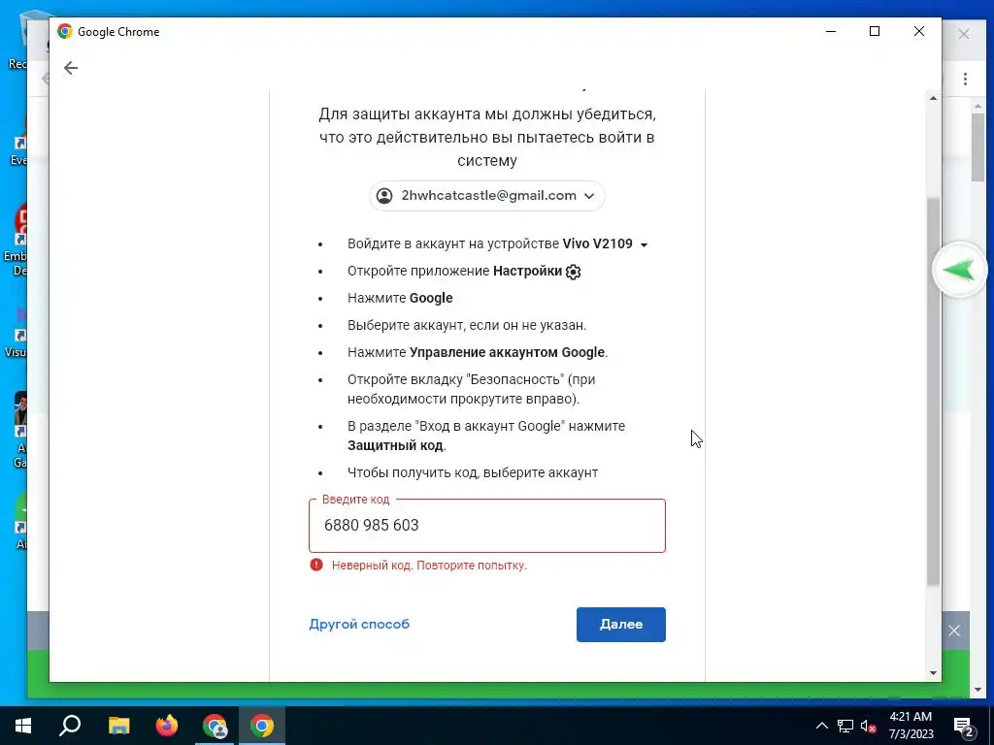Open the three-dot menu in the background window
Screen dimensions: 994x745
tap(965, 80)
